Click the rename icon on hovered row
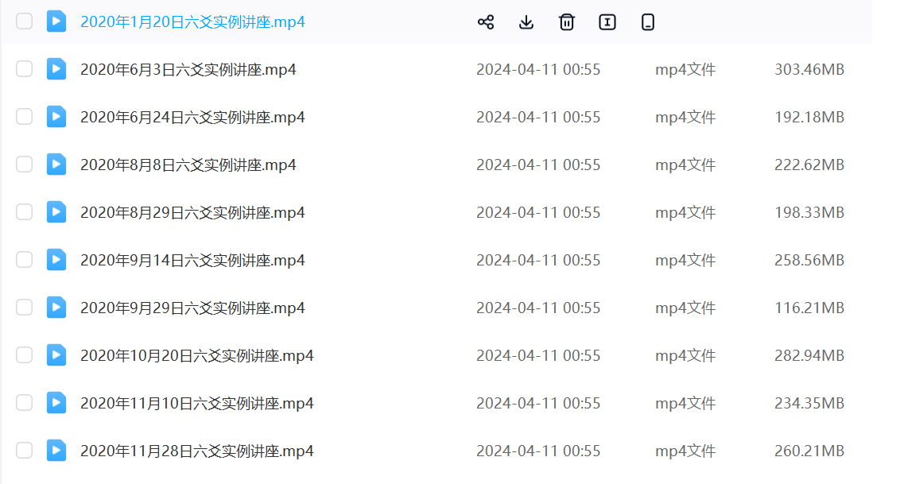 607,22
